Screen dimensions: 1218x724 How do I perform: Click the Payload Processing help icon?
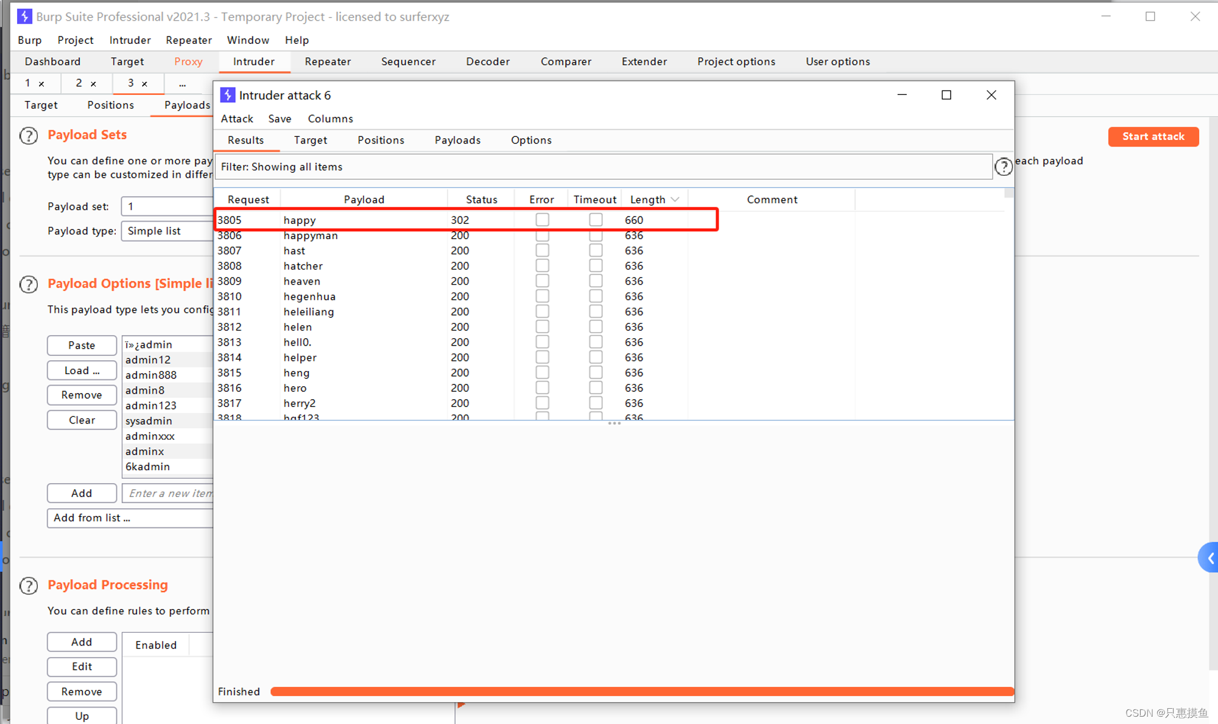[x=29, y=585]
